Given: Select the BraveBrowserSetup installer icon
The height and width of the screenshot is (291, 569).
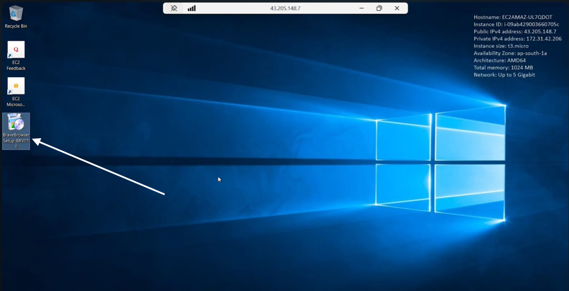Looking at the screenshot, I should [x=16, y=131].
